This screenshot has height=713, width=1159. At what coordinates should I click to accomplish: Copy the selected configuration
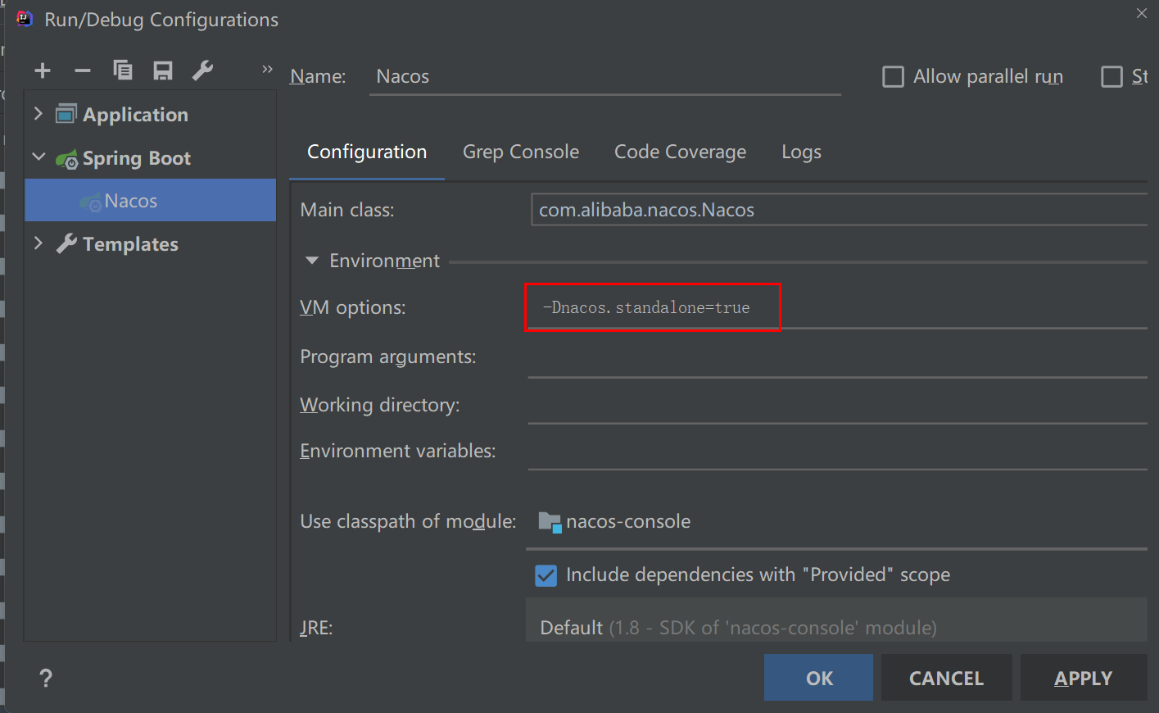pyautogui.click(x=123, y=70)
